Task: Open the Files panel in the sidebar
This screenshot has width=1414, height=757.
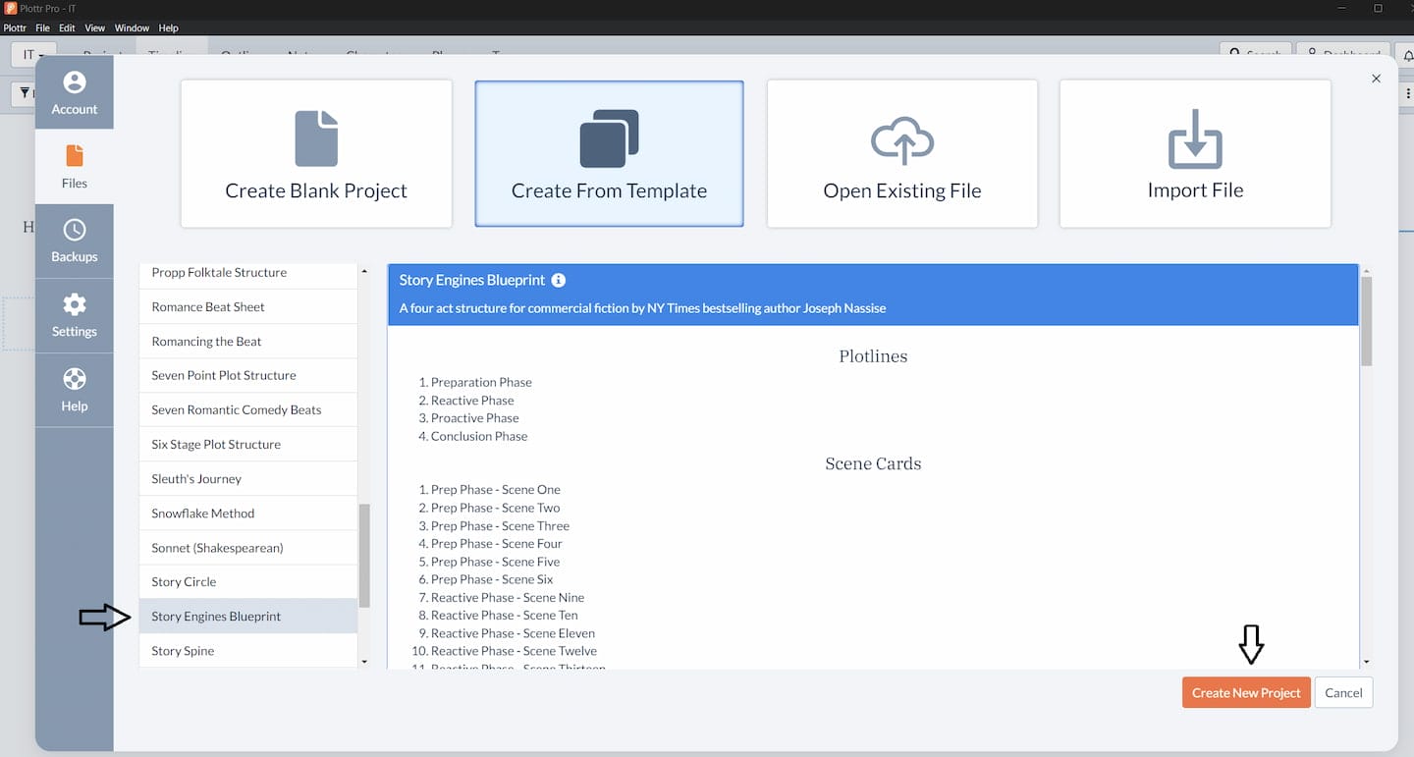Action: point(74,167)
